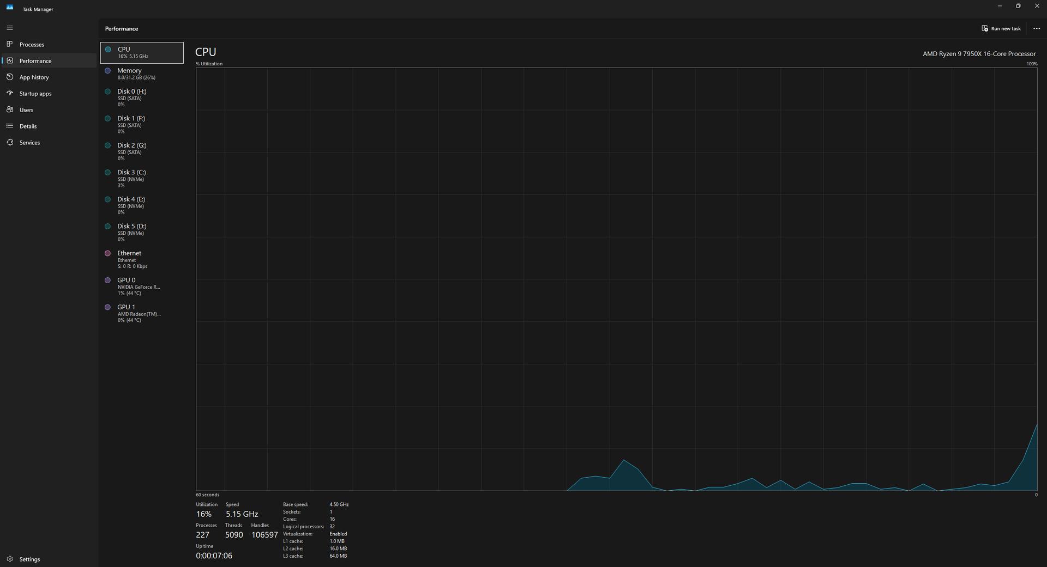The height and width of the screenshot is (567, 1047).
Task: Open the three-dot more options menu
Action: [1036, 28]
